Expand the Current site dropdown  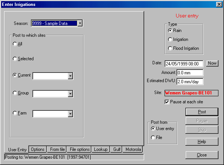click(70, 76)
